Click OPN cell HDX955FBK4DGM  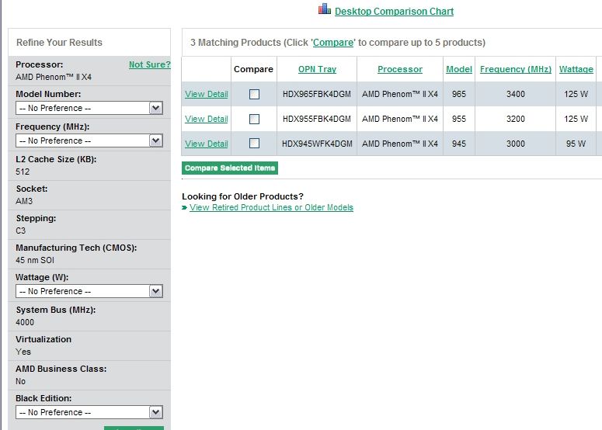pos(317,119)
